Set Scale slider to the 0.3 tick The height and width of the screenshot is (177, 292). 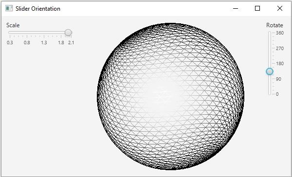[x=10, y=33]
